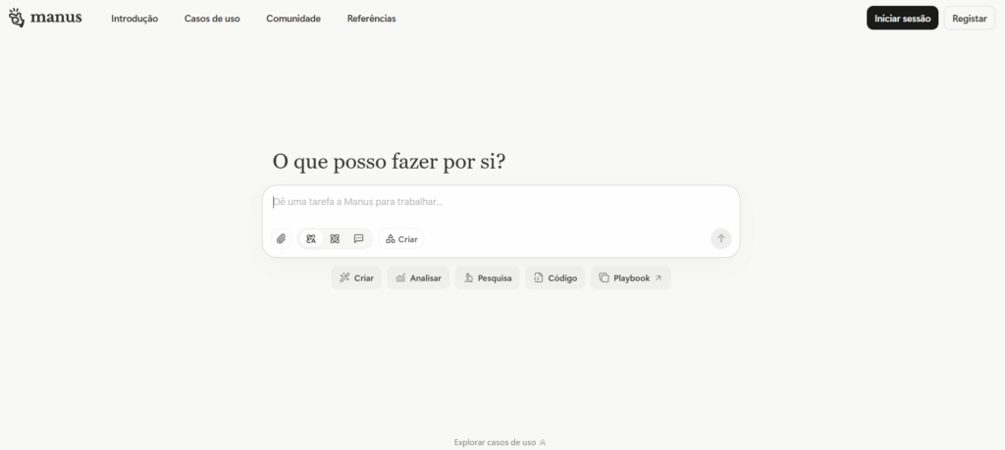The width and height of the screenshot is (1005, 450).
Task: Open the Referências navigation item
Action: click(371, 19)
